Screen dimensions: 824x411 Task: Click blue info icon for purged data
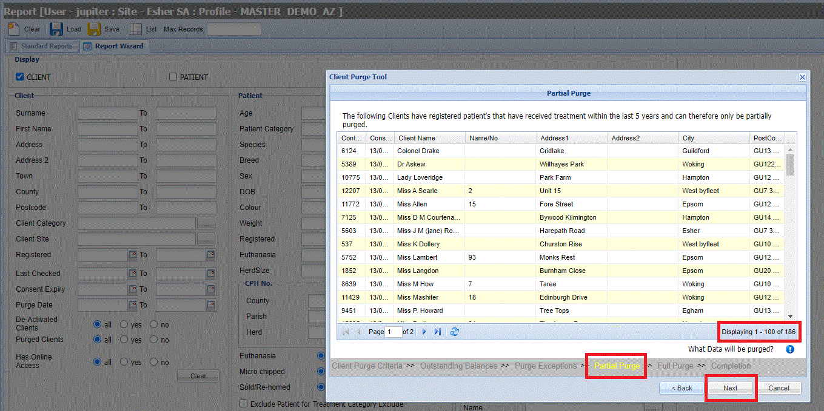790,349
